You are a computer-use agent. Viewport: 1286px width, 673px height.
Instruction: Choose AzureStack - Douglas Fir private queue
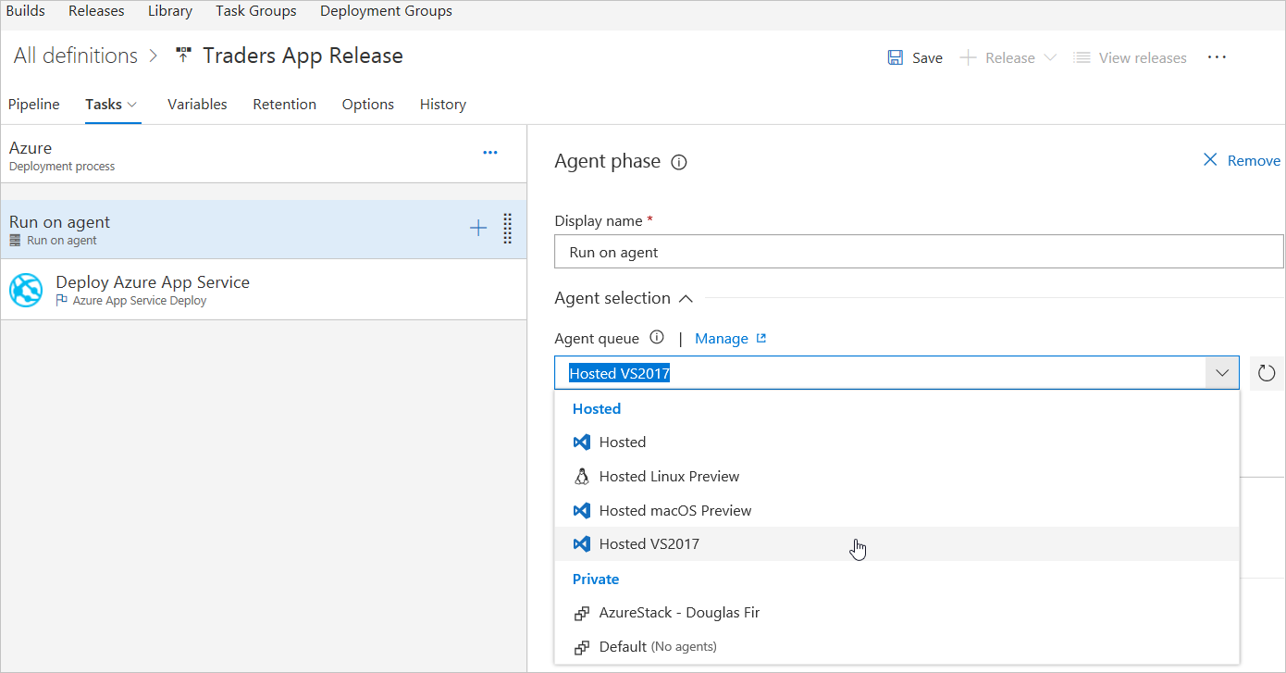[896, 613]
